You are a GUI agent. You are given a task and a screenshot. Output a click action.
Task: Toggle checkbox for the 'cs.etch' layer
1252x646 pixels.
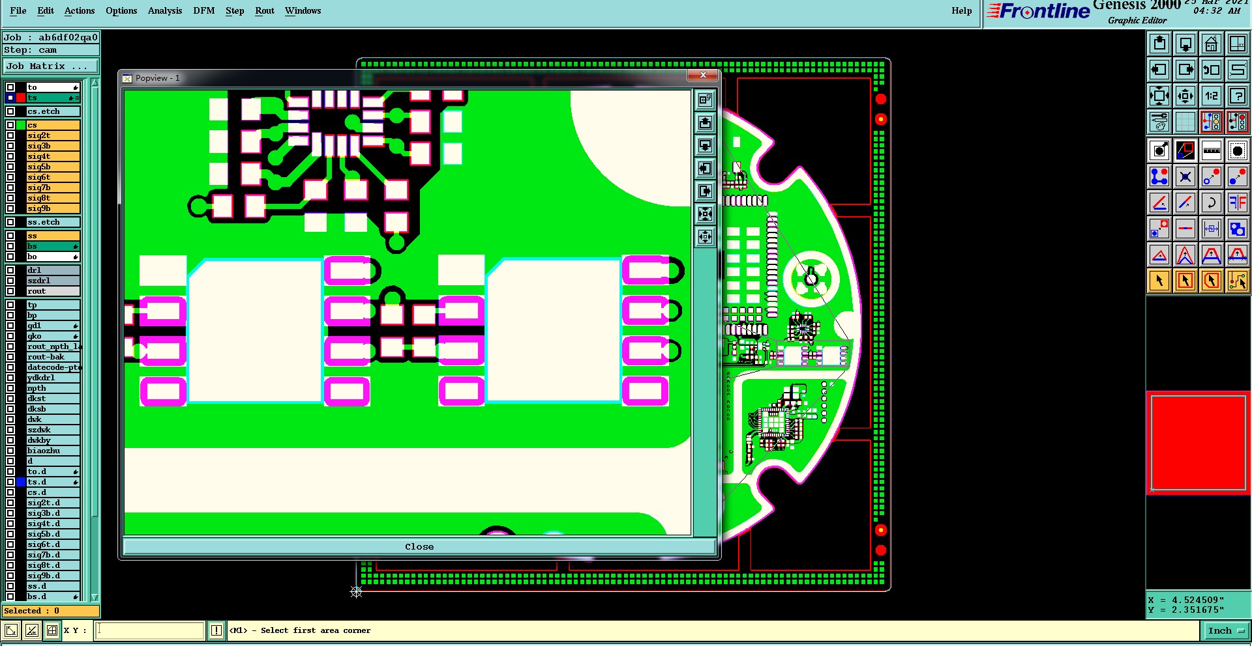(x=10, y=111)
